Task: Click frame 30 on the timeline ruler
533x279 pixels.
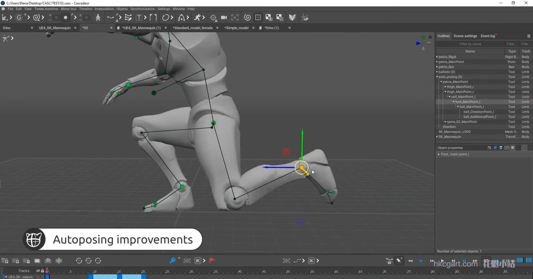Action: click(x=191, y=272)
